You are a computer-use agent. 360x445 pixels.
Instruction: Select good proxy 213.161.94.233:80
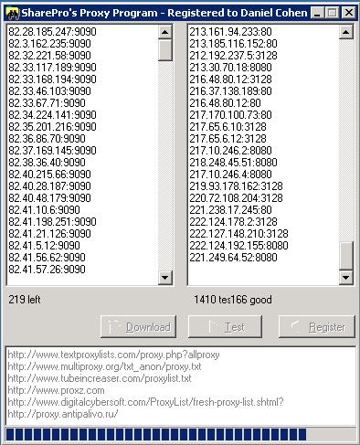pos(230,32)
